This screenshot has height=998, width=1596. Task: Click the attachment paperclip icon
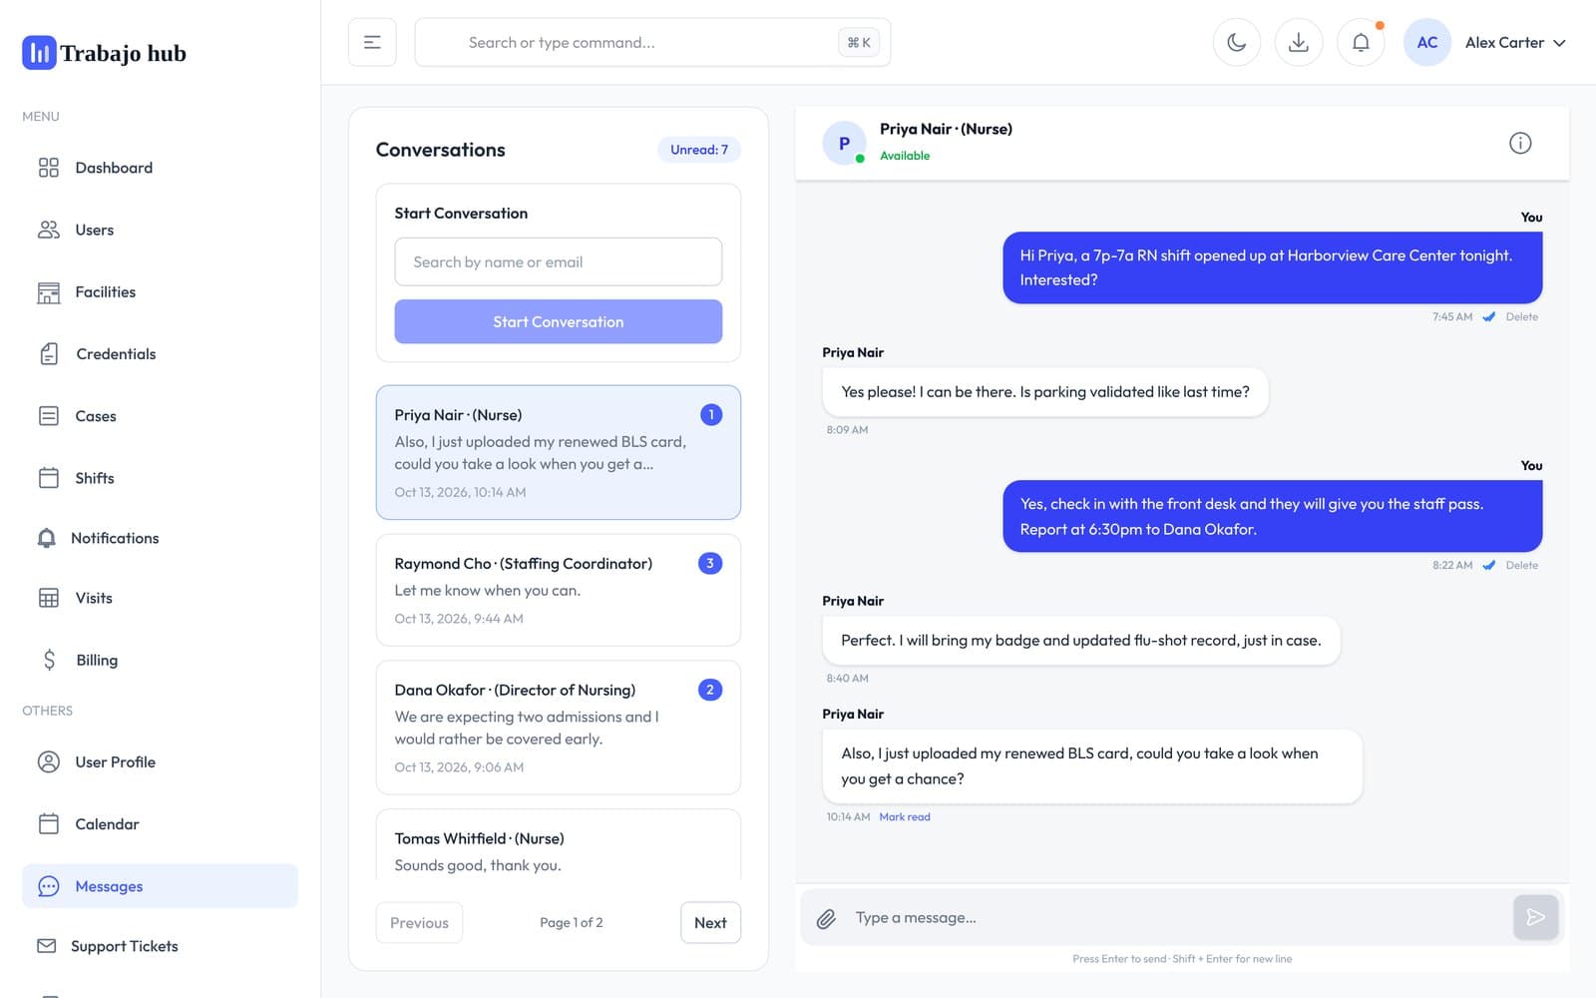click(x=826, y=918)
